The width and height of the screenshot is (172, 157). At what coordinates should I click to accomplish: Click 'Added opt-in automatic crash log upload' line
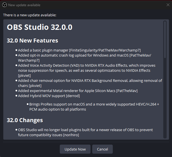(85, 58)
